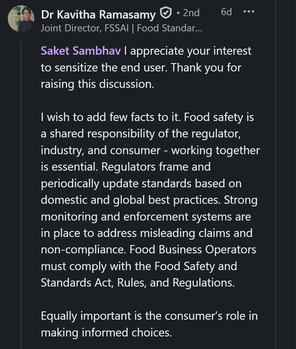Click the "Joint Director, FSSAI" headline
The image size is (296, 349).
tap(85, 28)
